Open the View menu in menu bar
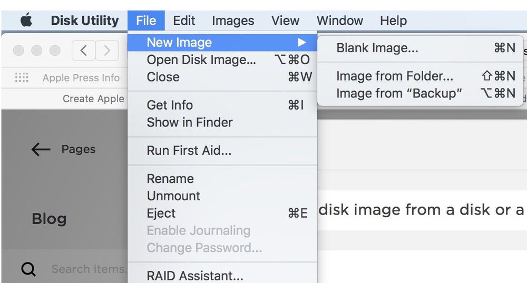 pyautogui.click(x=285, y=21)
